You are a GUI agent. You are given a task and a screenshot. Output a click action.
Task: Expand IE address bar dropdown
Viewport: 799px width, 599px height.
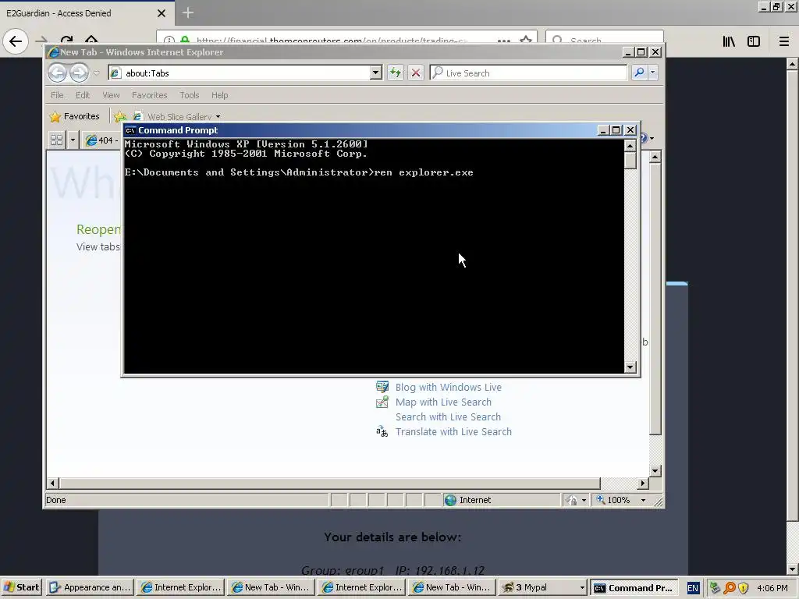tap(375, 73)
